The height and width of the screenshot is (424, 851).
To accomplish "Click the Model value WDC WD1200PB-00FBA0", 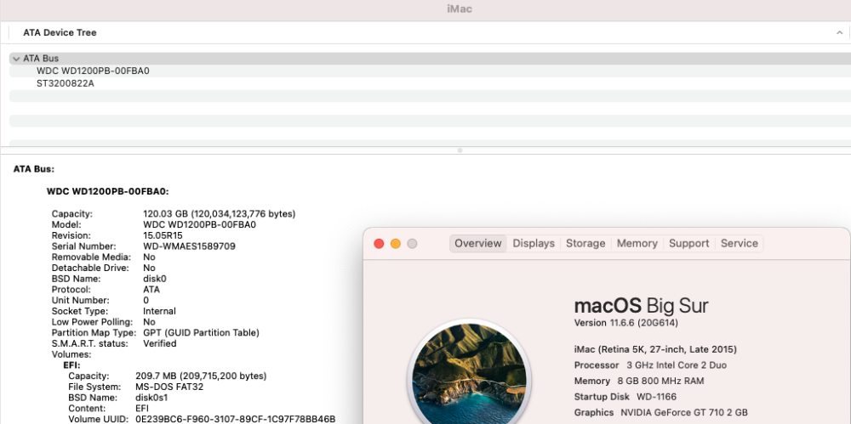I will click(x=199, y=225).
